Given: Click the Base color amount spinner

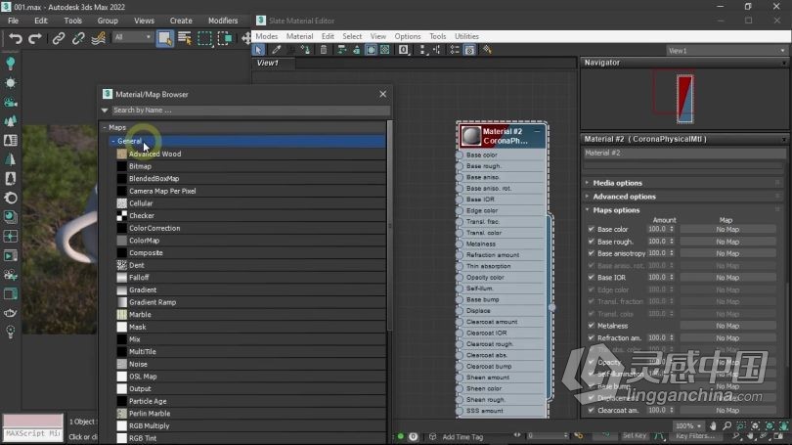Looking at the screenshot, I should coord(672,229).
